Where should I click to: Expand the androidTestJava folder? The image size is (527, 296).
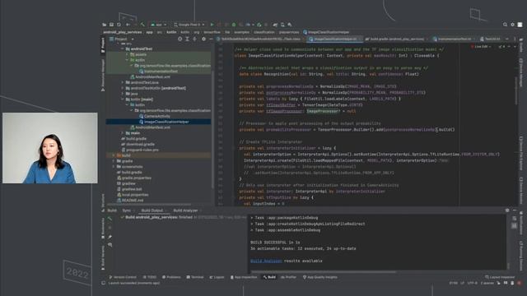123,82
